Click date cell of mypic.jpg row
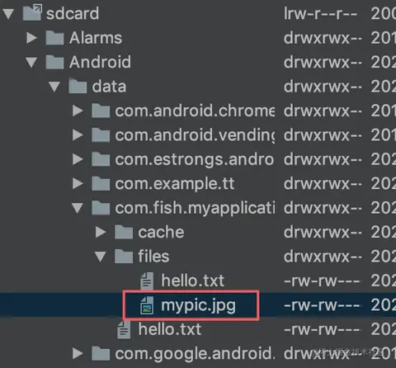This screenshot has width=396, height=368. tap(384, 305)
